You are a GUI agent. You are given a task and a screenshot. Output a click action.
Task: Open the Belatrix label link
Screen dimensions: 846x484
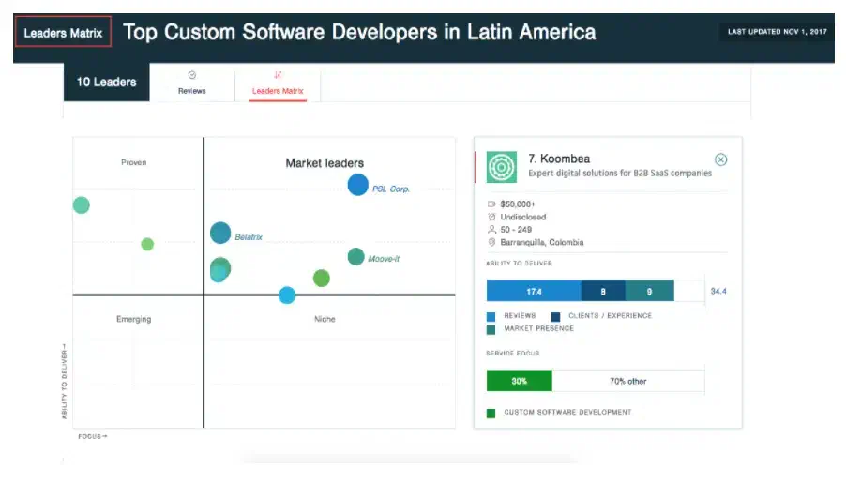(249, 237)
